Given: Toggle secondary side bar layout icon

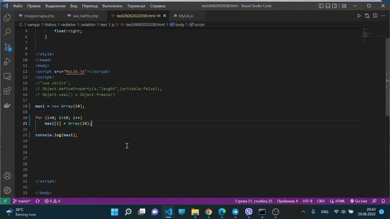Looking at the screenshot, I should [335, 5].
